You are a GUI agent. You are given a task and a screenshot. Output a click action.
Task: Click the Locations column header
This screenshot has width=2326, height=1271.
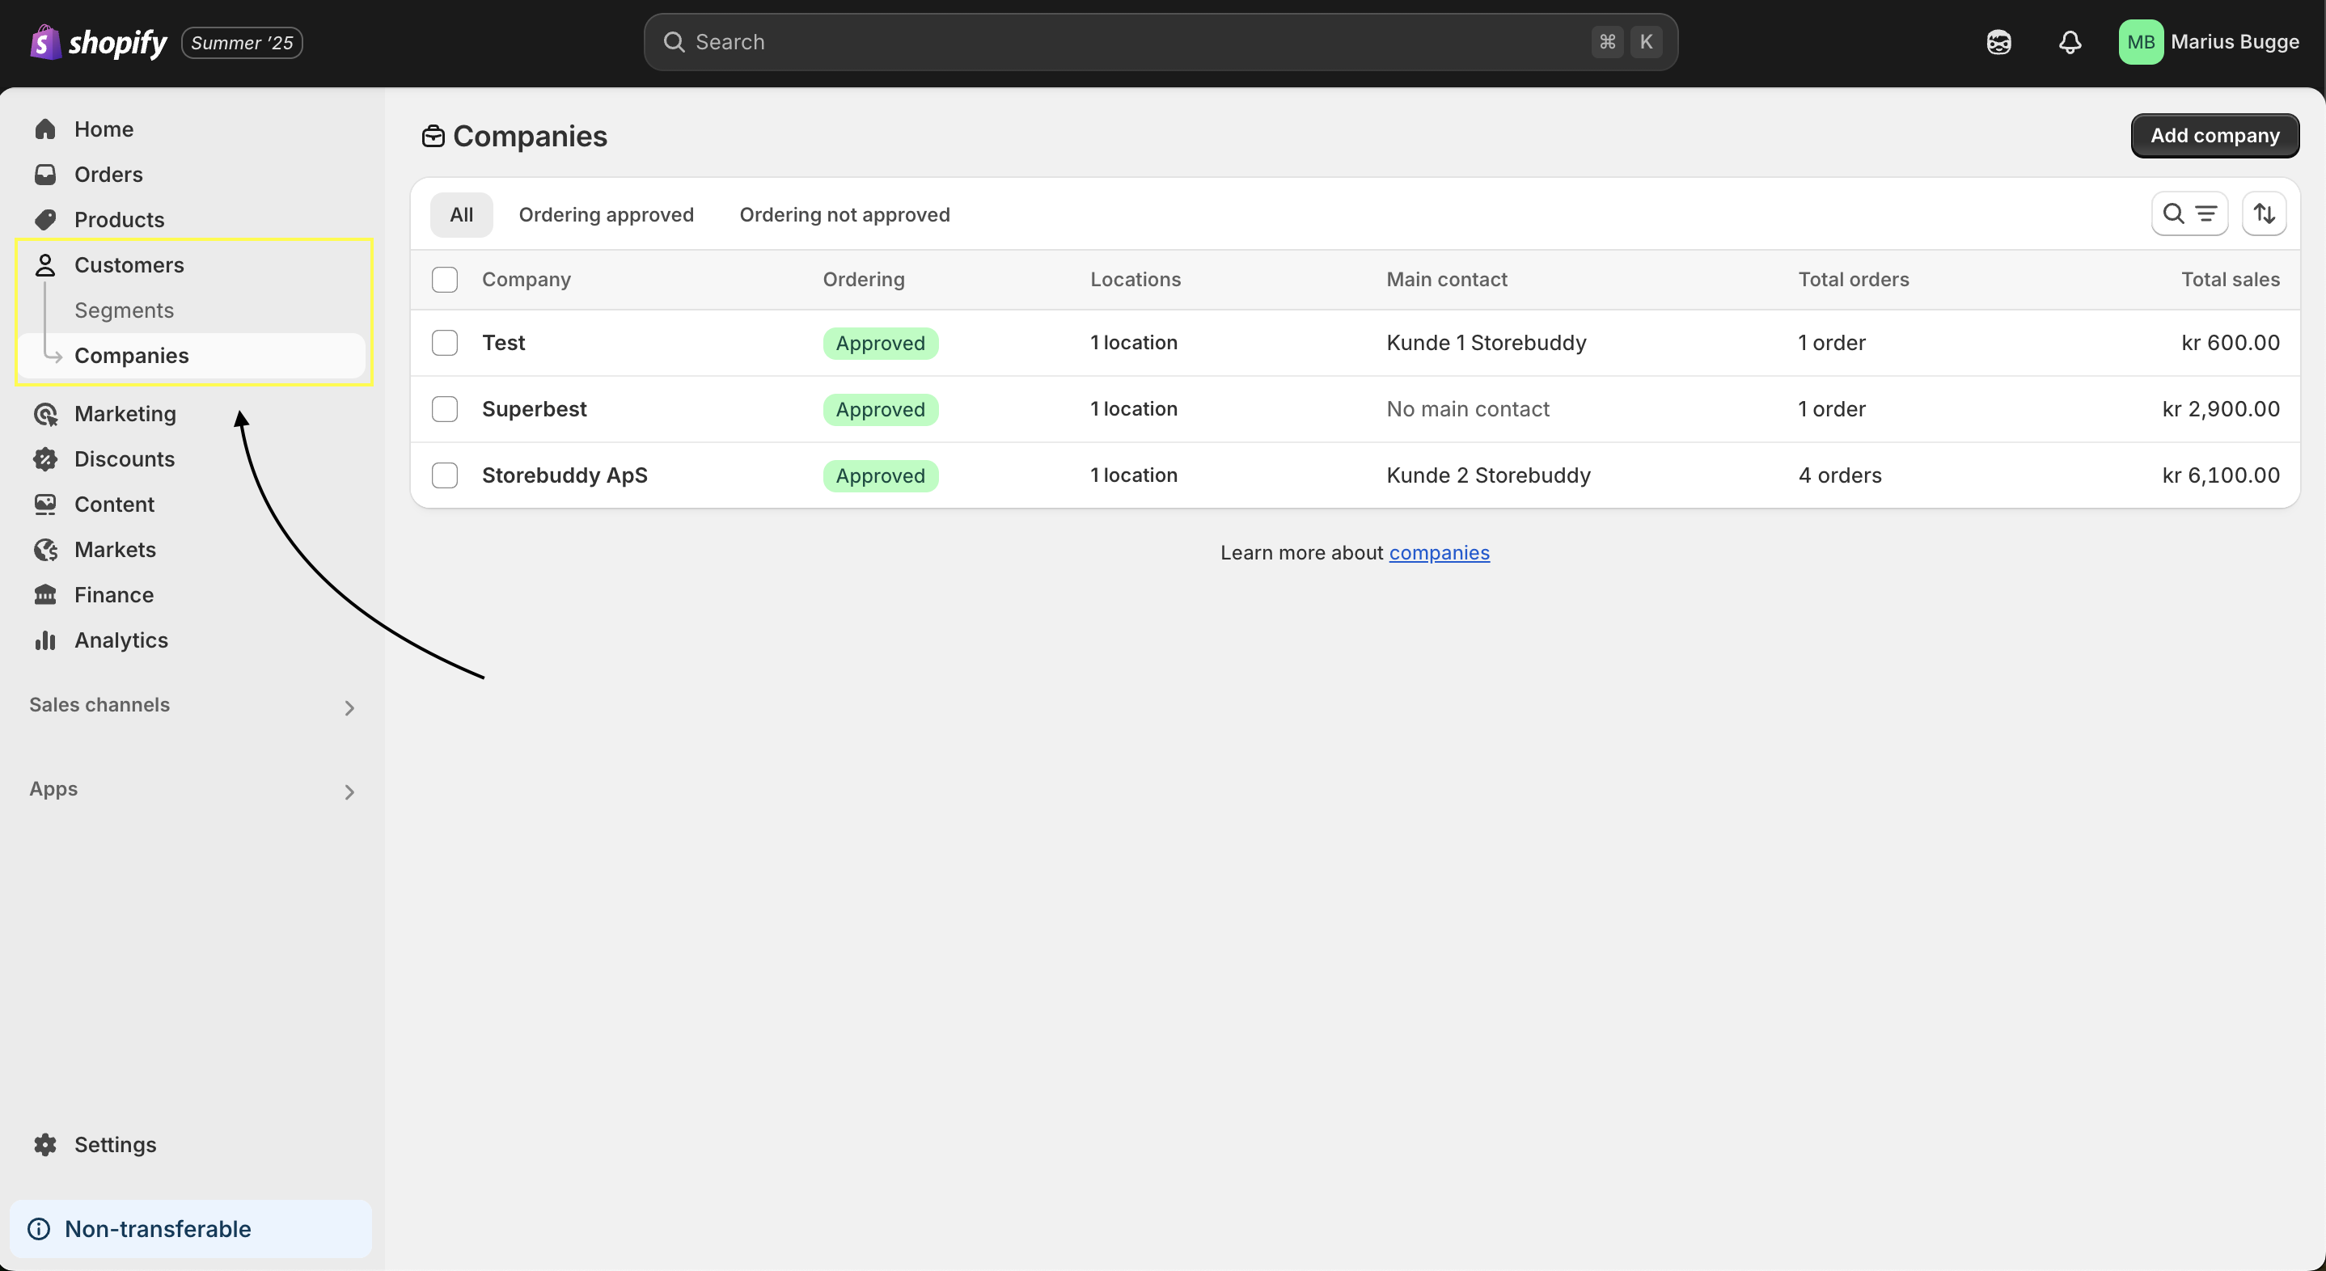[x=1135, y=280]
